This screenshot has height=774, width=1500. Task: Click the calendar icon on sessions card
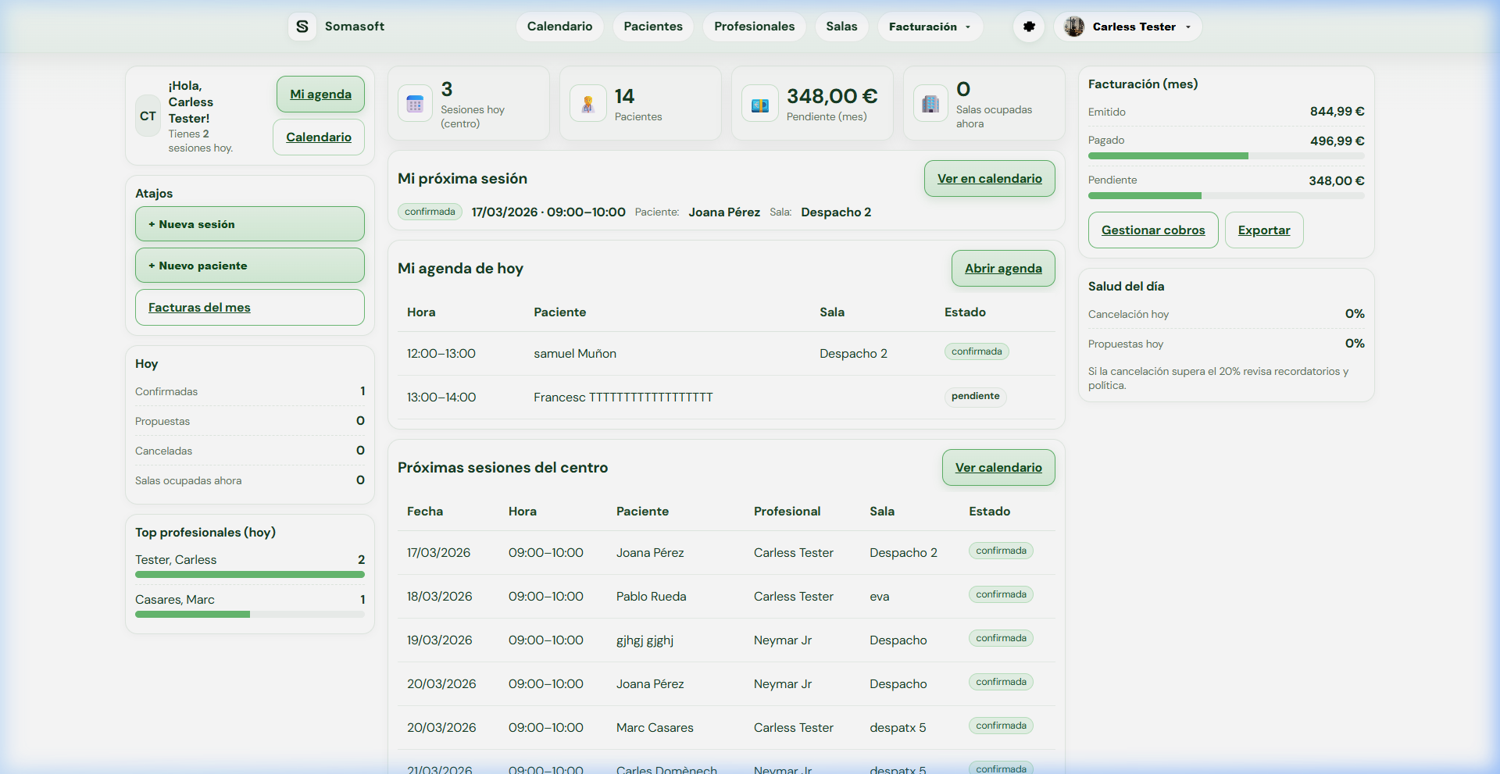tap(415, 102)
